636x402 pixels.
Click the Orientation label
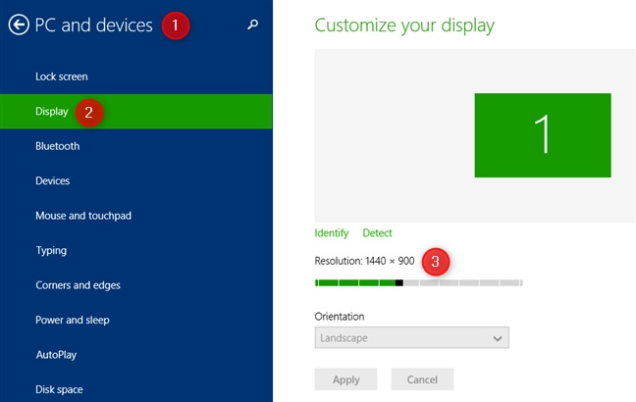point(340,316)
